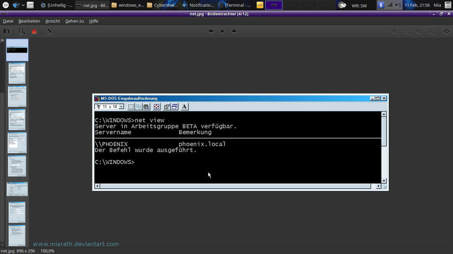Select the highlighted black terminal thumbnail
The width and height of the screenshot is (453, 254).
tap(17, 50)
